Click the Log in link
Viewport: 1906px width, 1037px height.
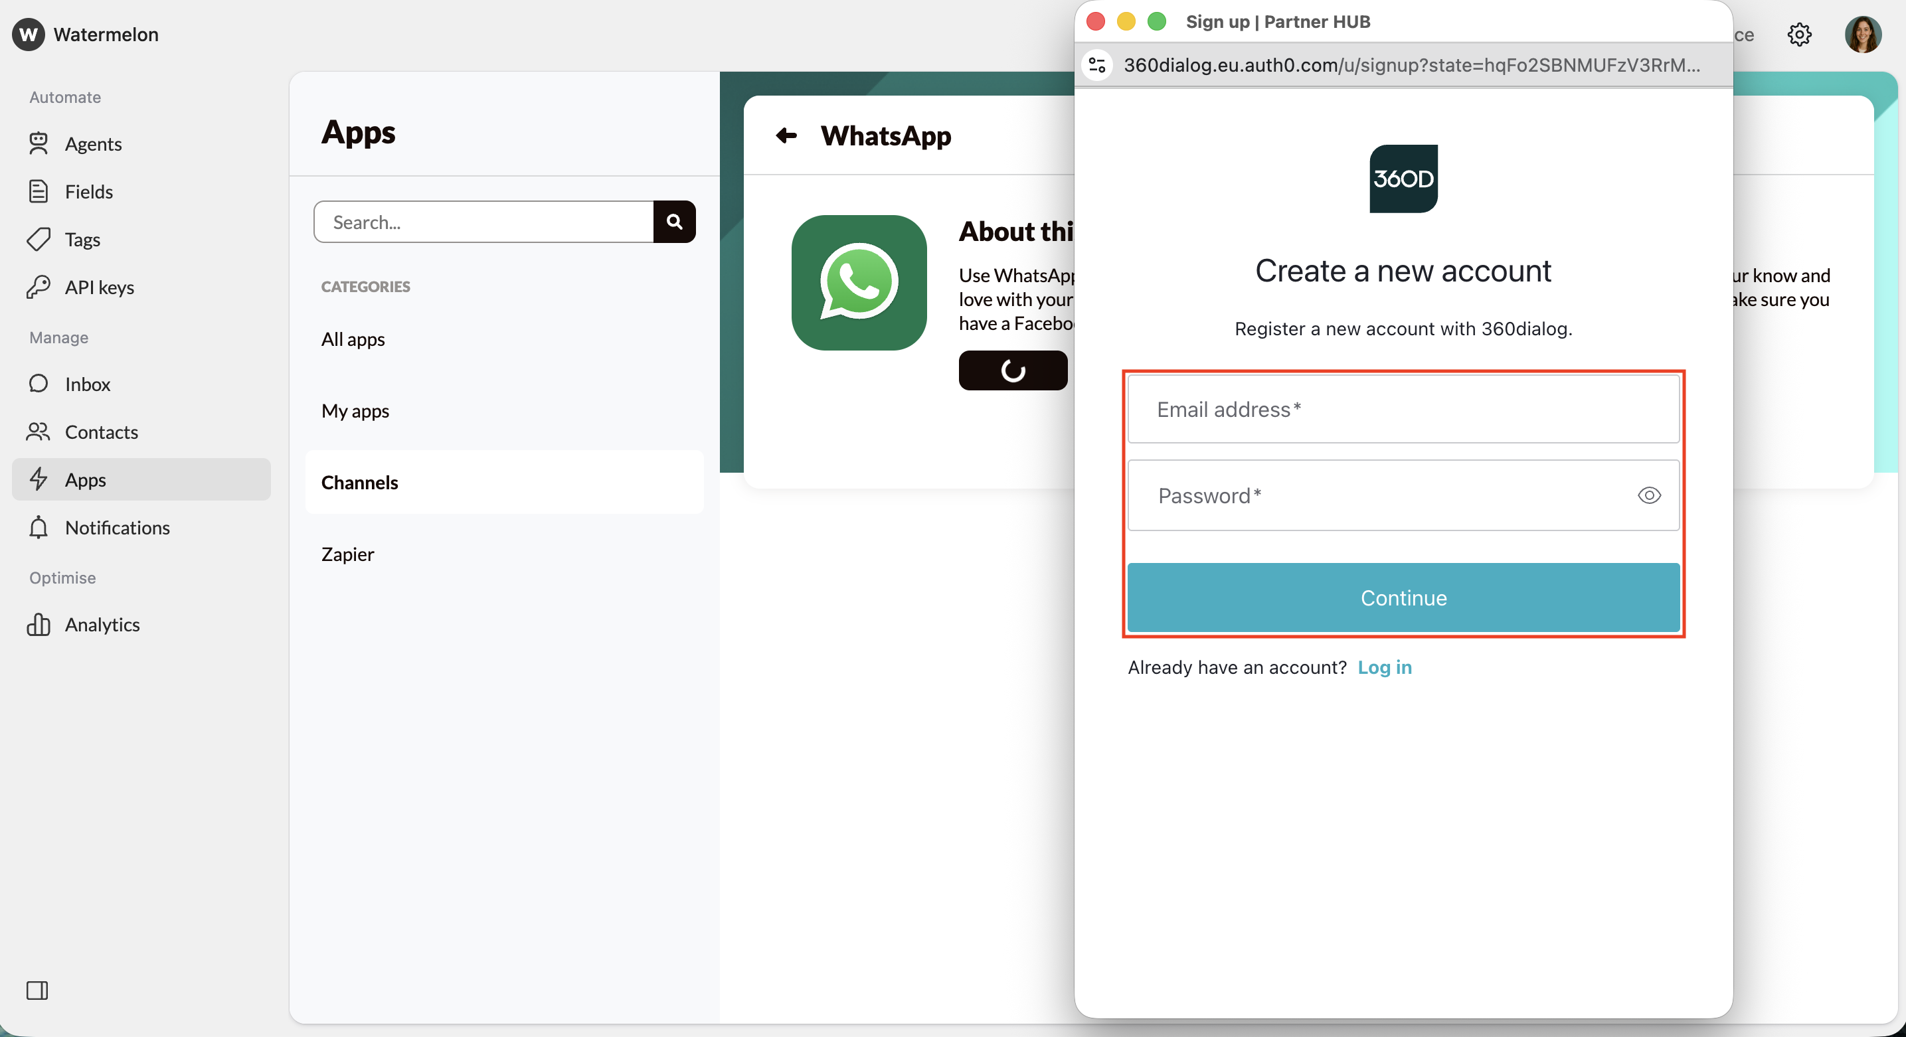(x=1385, y=667)
